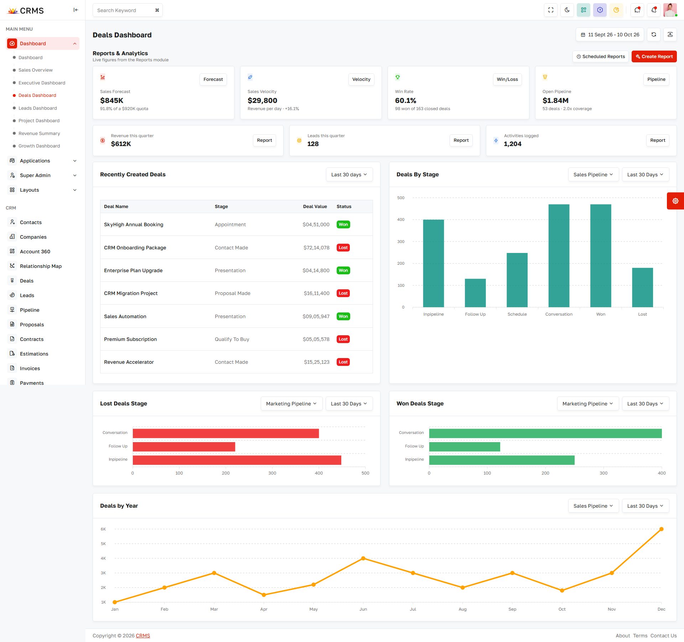The image size is (684, 642).
Task: Open Report for Activities logged
Action: 658,140
